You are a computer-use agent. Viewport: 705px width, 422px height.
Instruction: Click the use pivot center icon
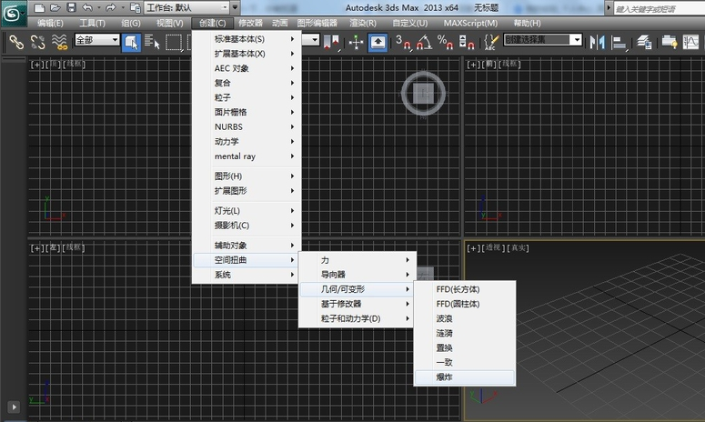[332, 42]
